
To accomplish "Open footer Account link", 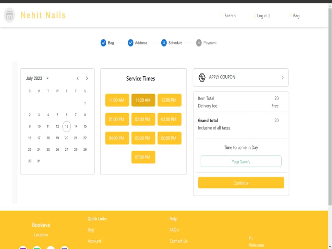I will coord(94,241).
